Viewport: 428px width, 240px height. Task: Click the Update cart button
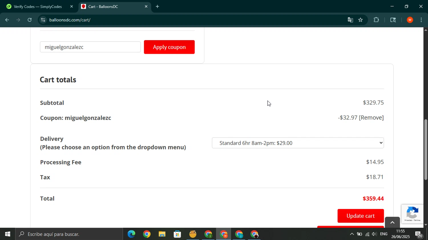[x=361, y=216]
